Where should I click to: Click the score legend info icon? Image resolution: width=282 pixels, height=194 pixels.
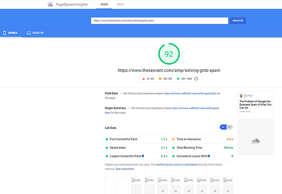196,79
